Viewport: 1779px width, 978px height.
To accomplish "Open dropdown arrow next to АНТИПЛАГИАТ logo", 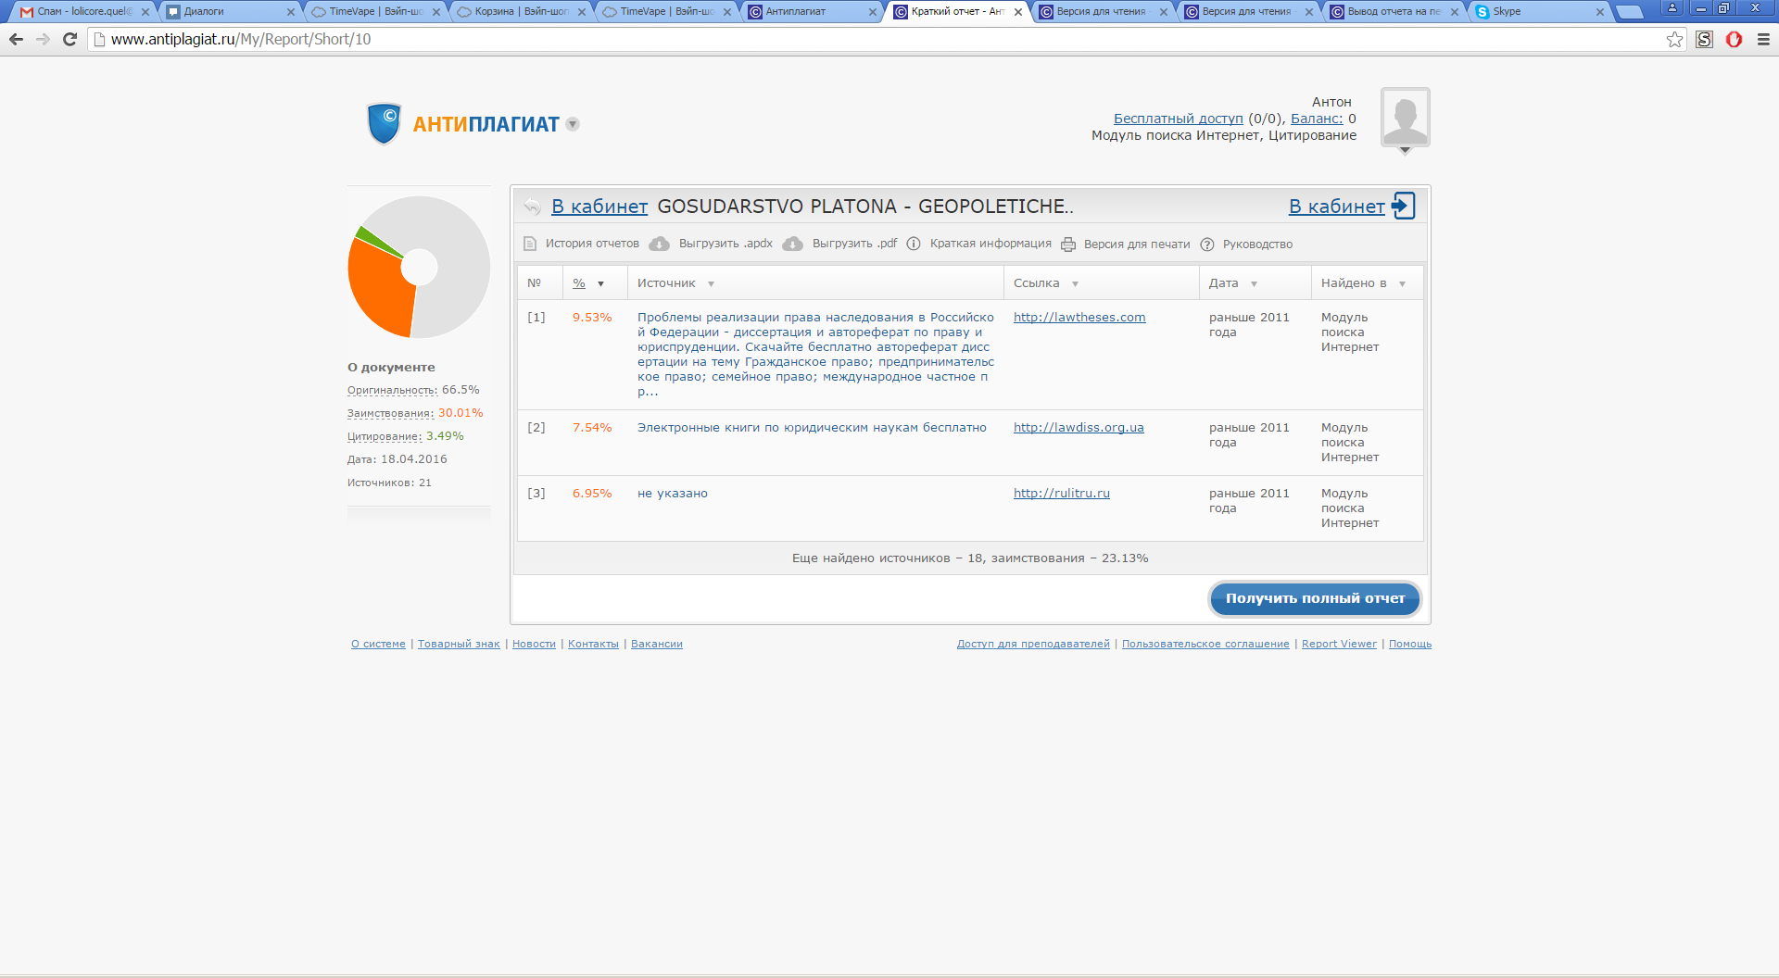I will click(x=573, y=124).
